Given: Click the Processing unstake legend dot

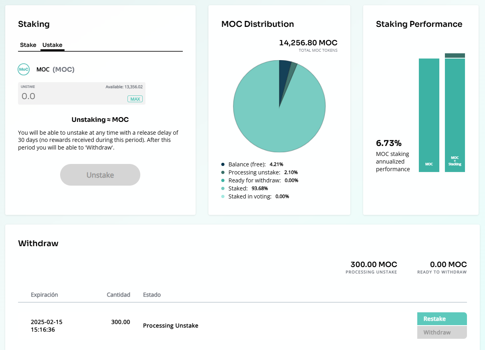Looking at the screenshot, I should click(x=223, y=172).
